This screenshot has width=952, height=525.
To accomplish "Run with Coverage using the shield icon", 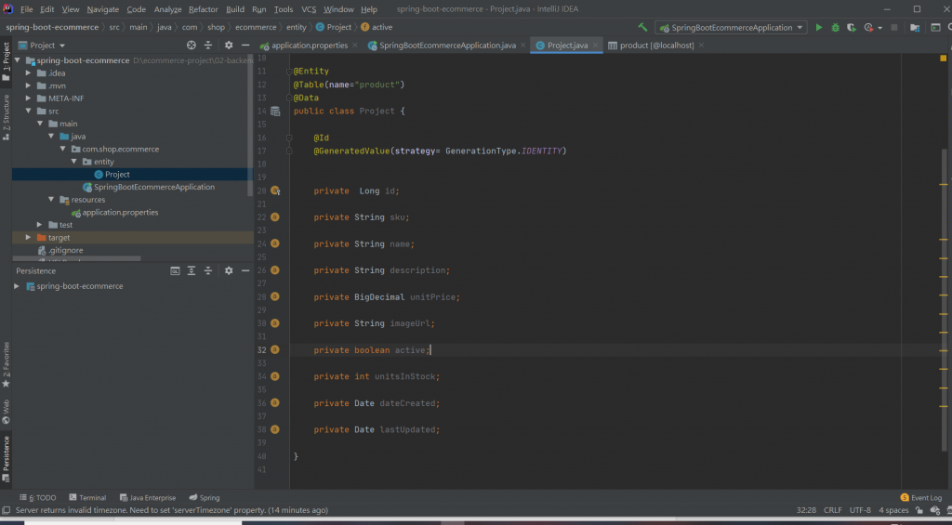I will (851, 28).
